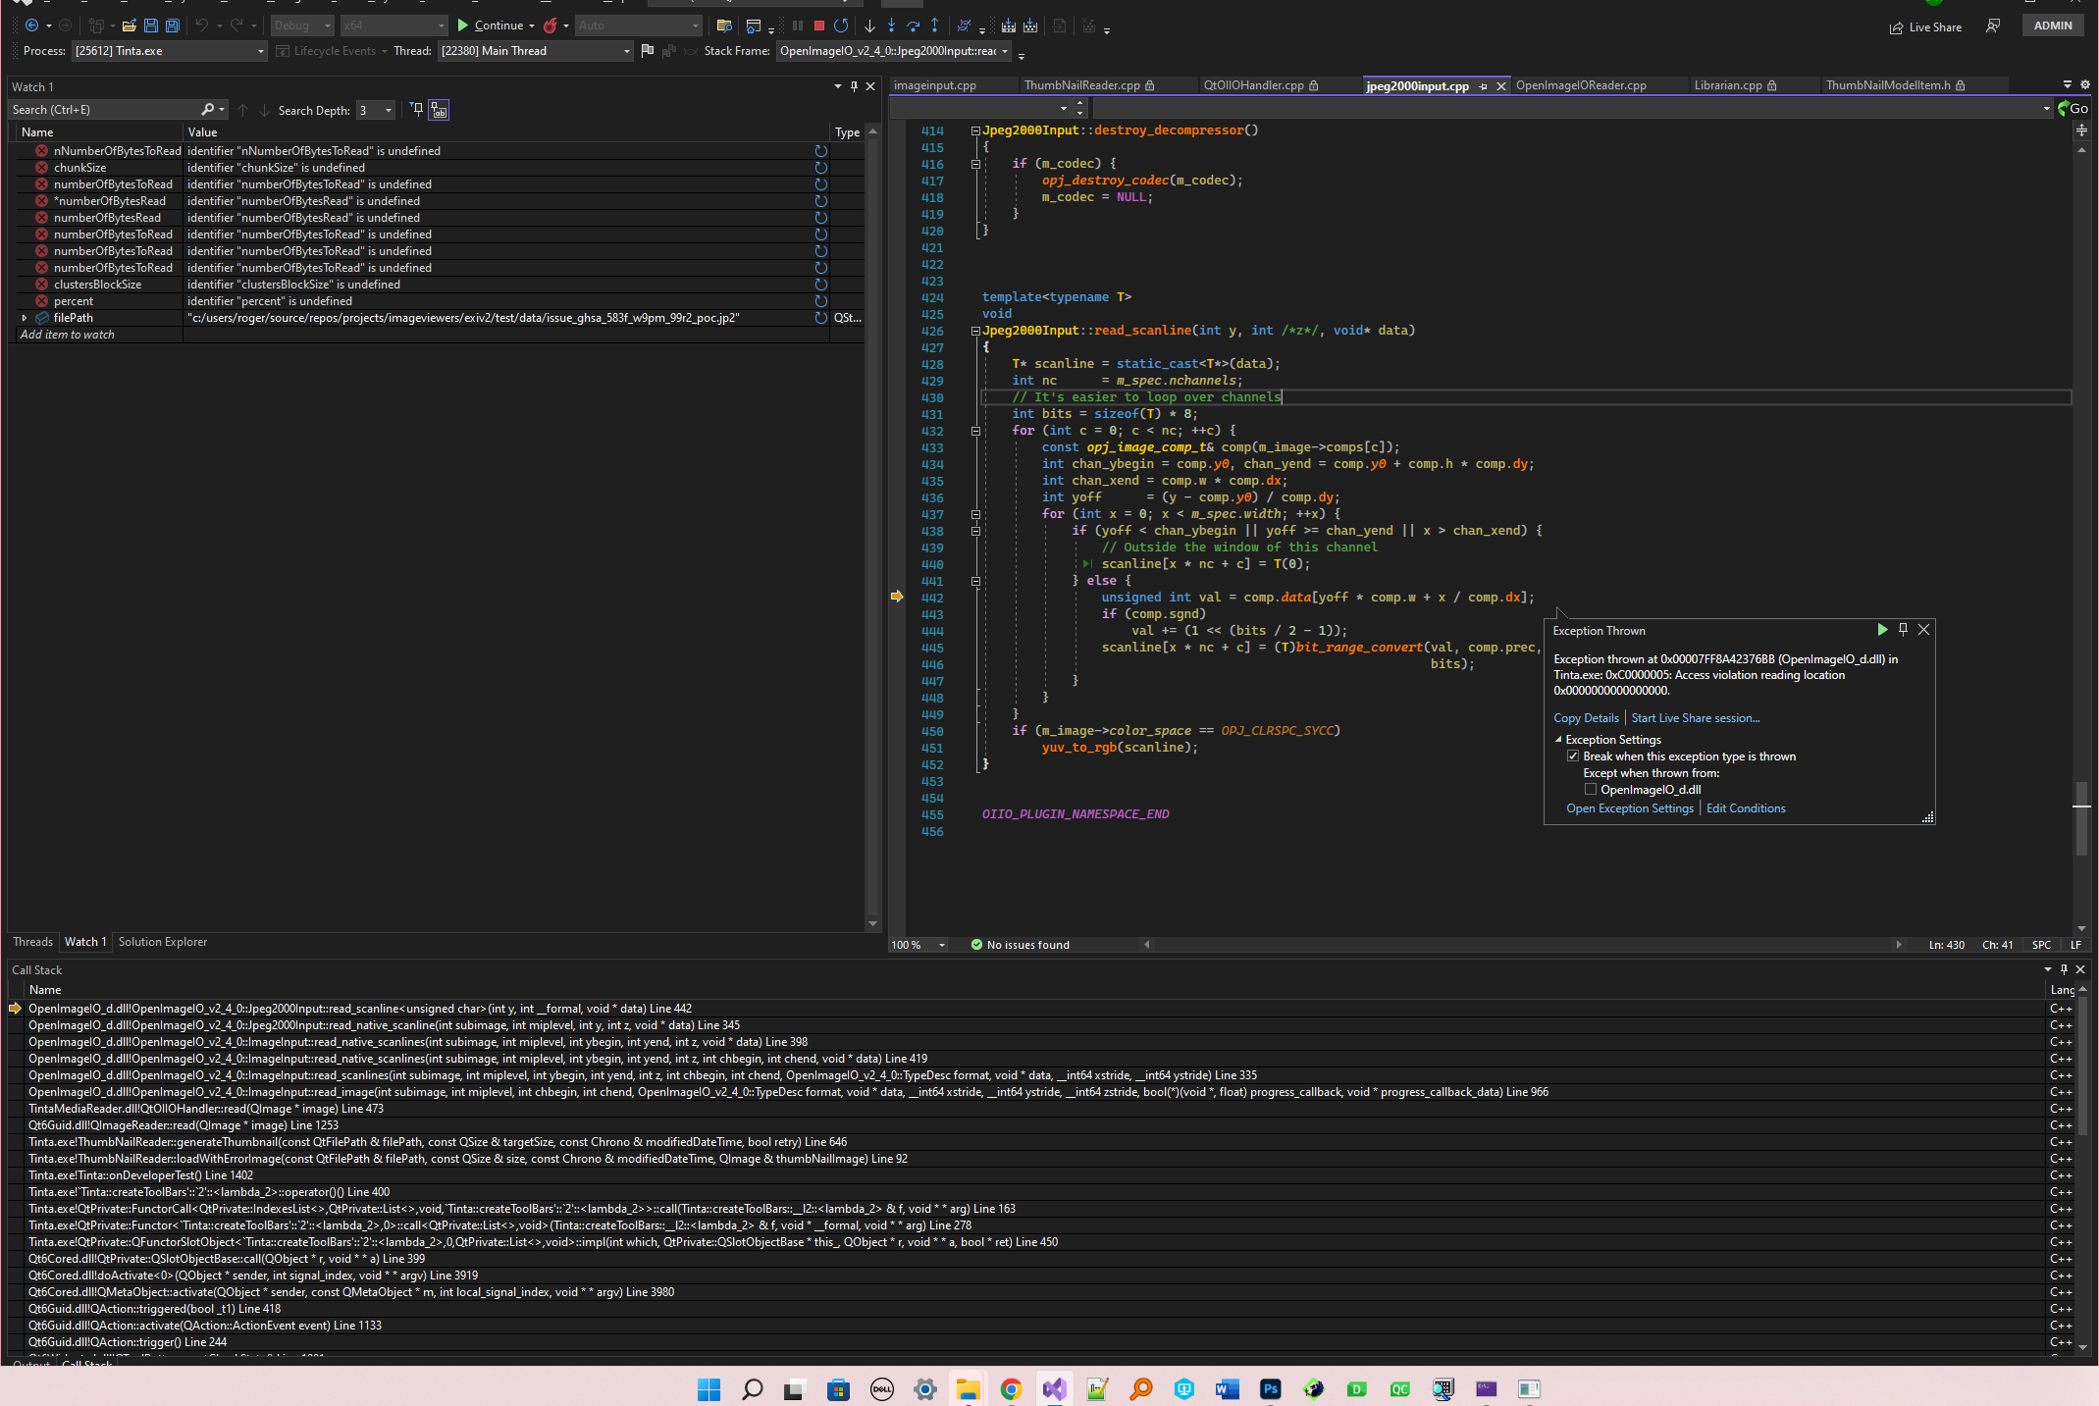Click the Step Into icon

[x=891, y=26]
